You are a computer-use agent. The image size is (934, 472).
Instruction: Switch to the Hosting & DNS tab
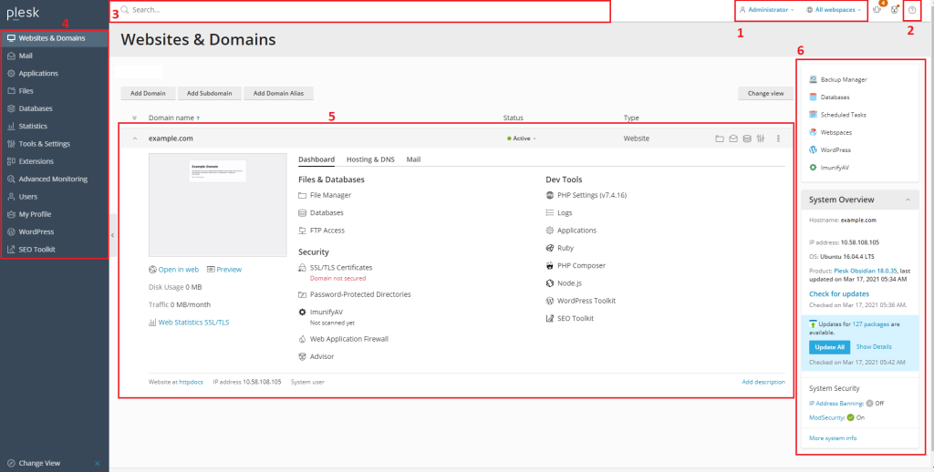click(370, 159)
